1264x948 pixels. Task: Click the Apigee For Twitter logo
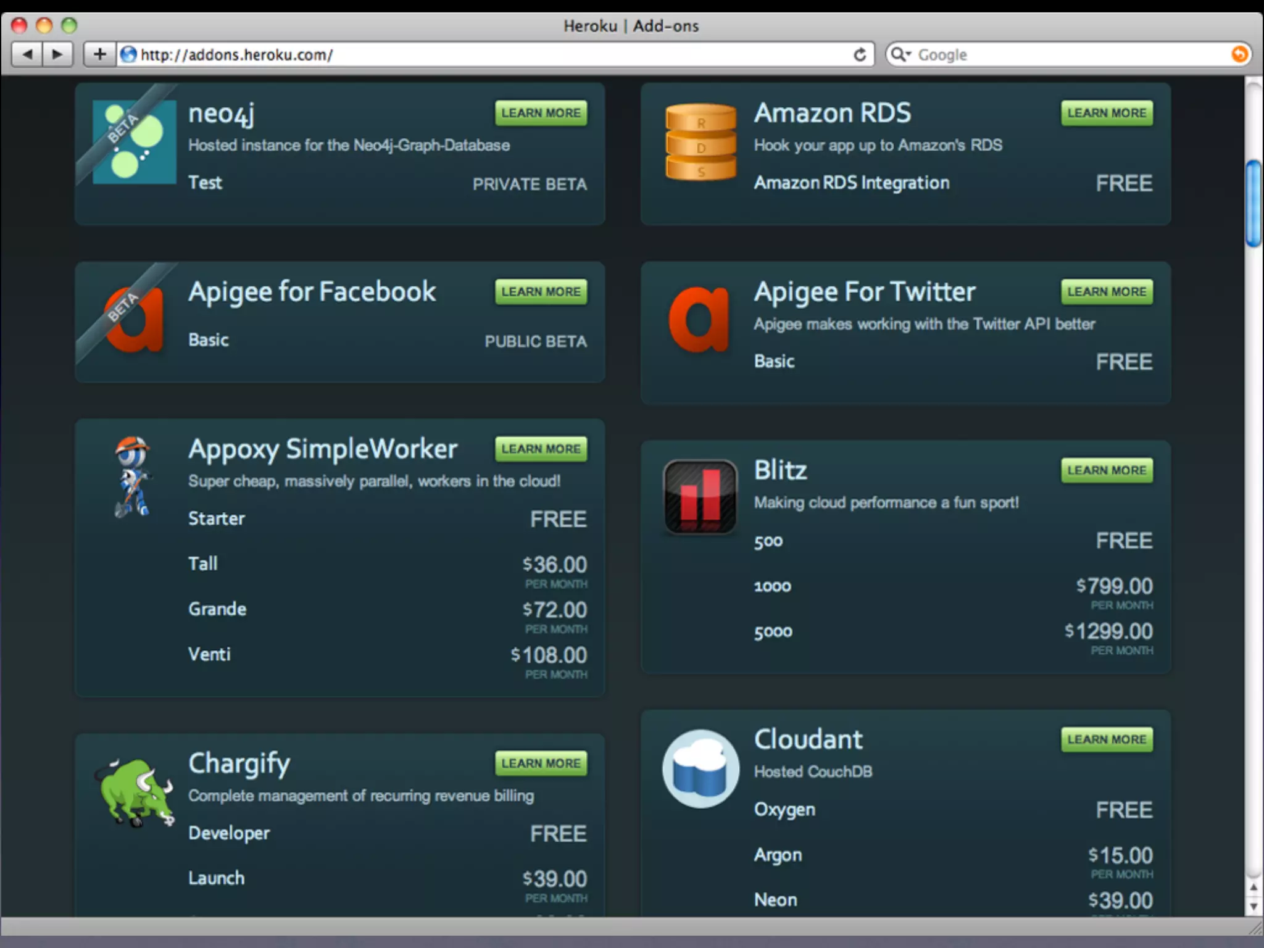tap(699, 320)
